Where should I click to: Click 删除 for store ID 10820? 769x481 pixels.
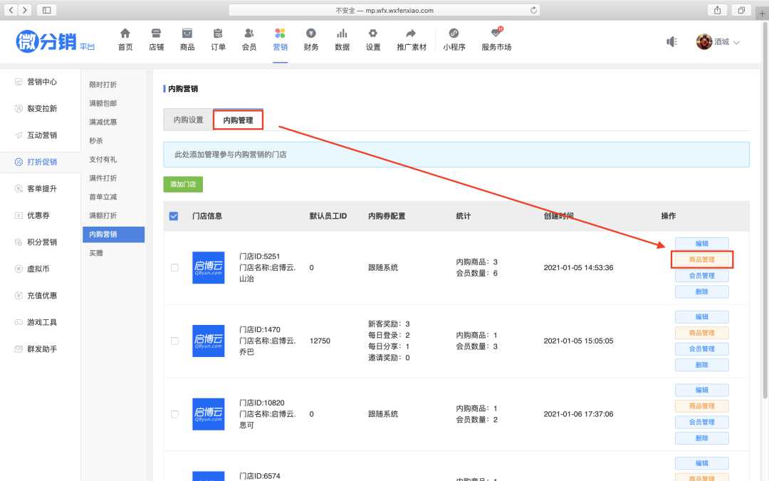pyautogui.click(x=702, y=438)
